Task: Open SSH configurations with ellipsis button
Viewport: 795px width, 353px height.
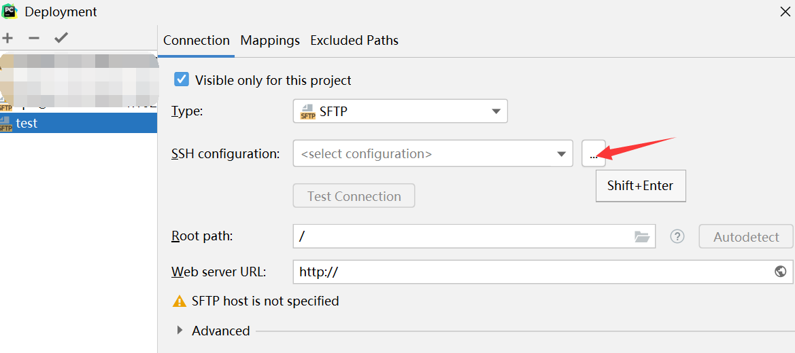Action: (593, 153)
